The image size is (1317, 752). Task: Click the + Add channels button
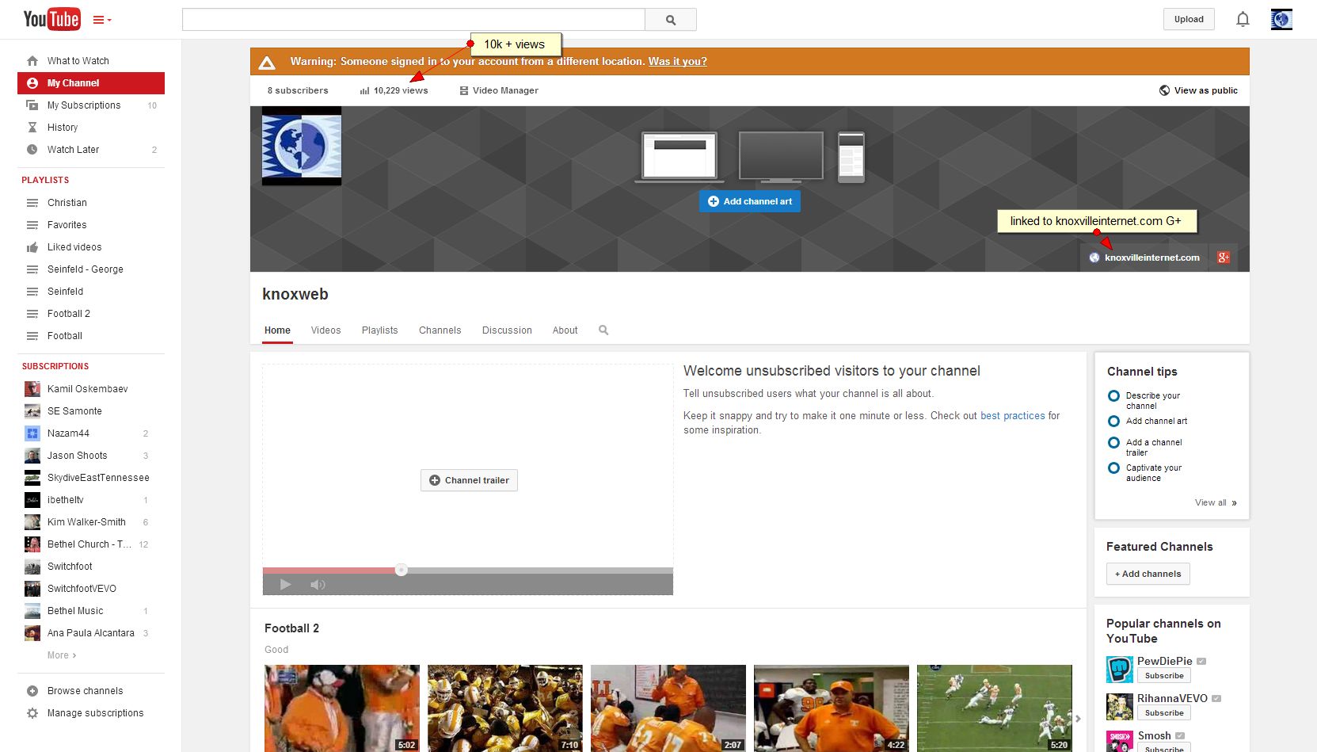click(1148, 574)
